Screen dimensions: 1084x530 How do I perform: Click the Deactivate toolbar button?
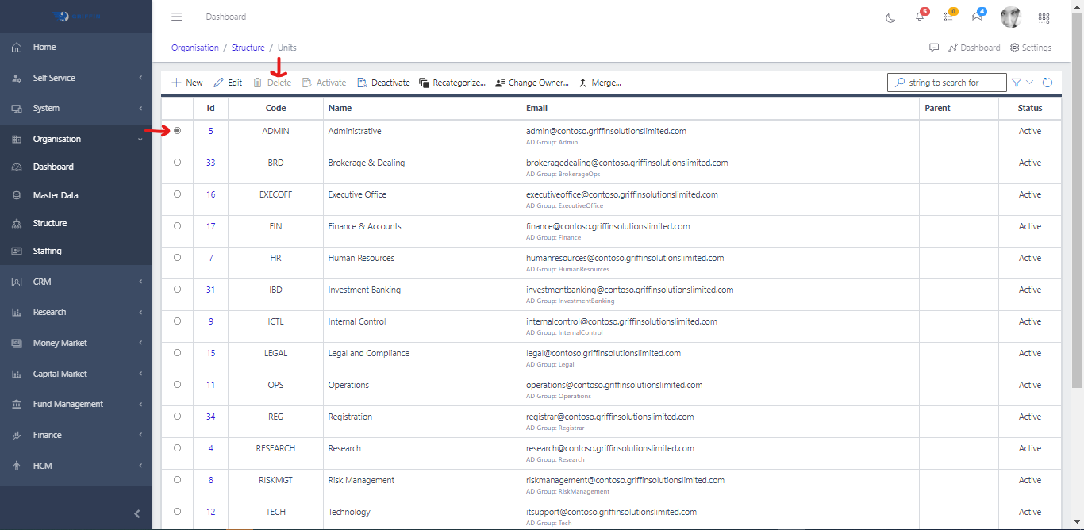[383, 83]
